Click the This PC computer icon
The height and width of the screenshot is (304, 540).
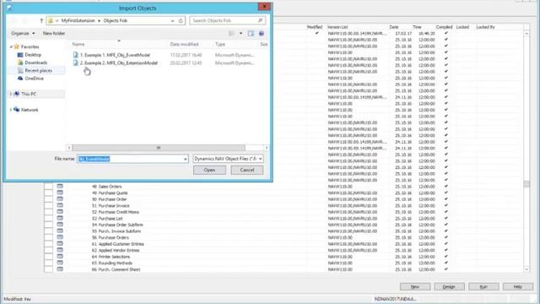pos(17,94)
